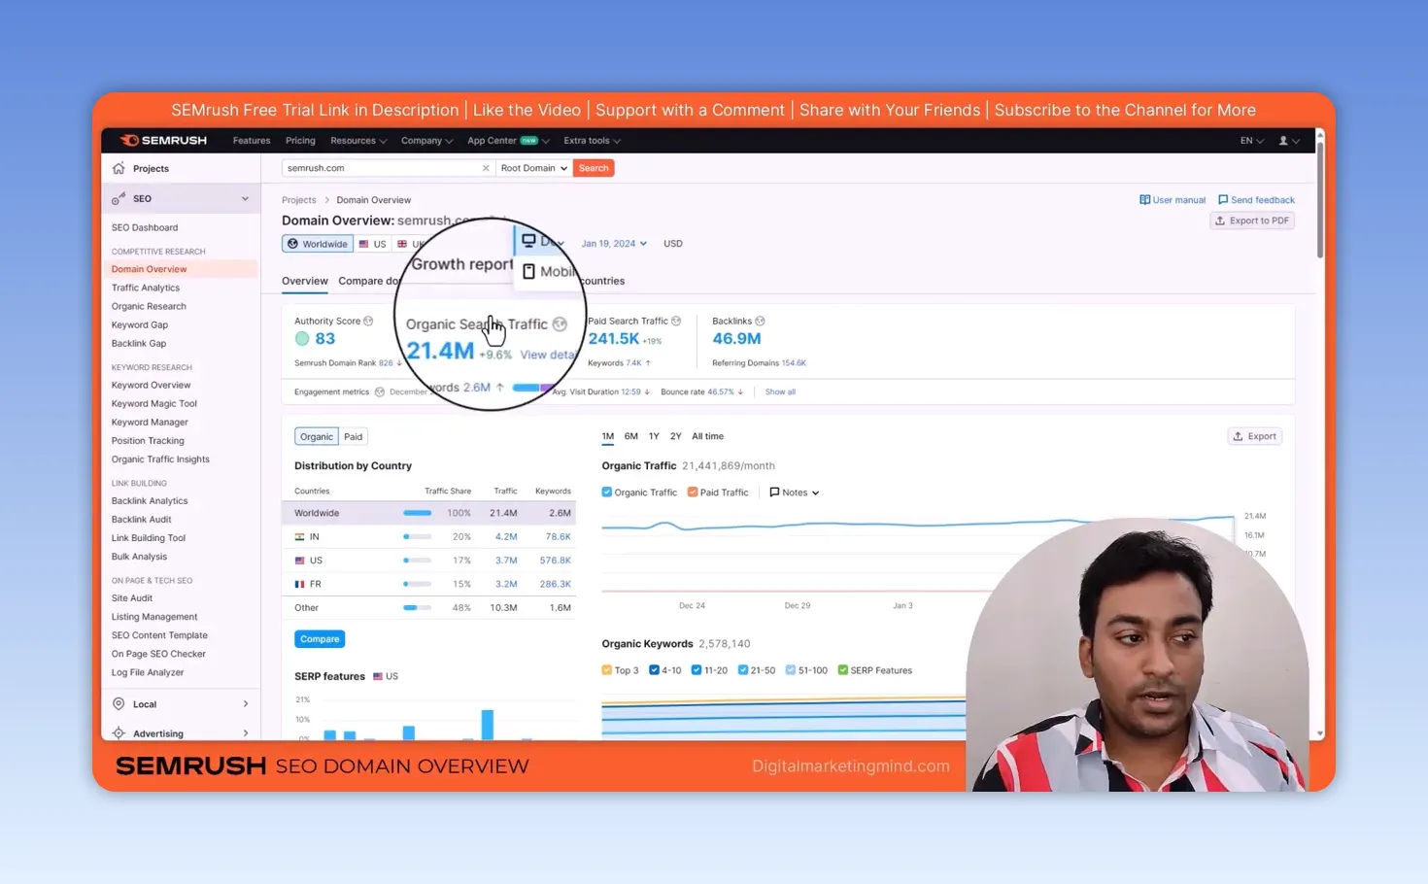
Task: Click the Export upload icon on chart
Action: pos(1238,436)
